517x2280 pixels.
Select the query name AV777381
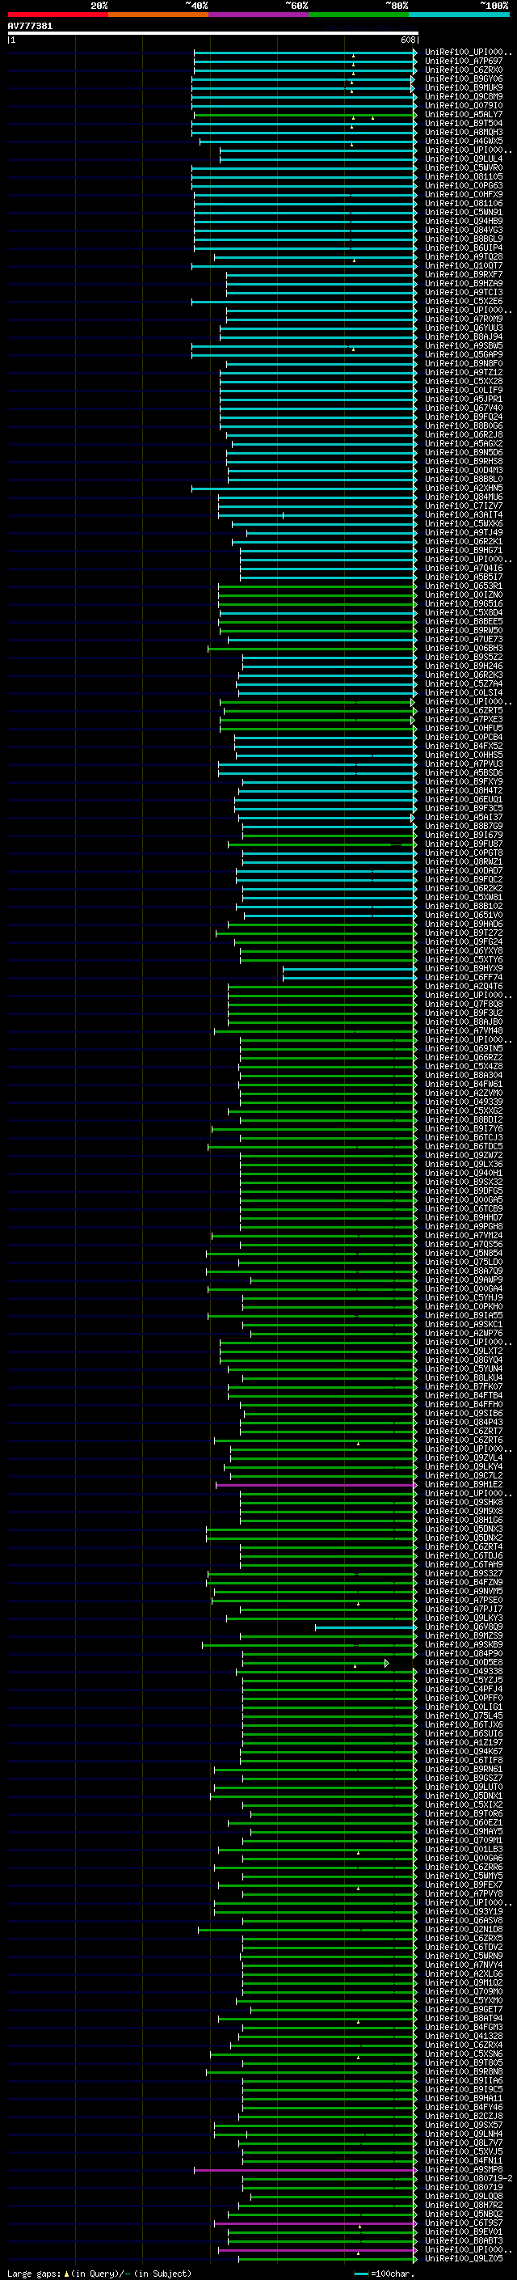(x=30, y=27)
